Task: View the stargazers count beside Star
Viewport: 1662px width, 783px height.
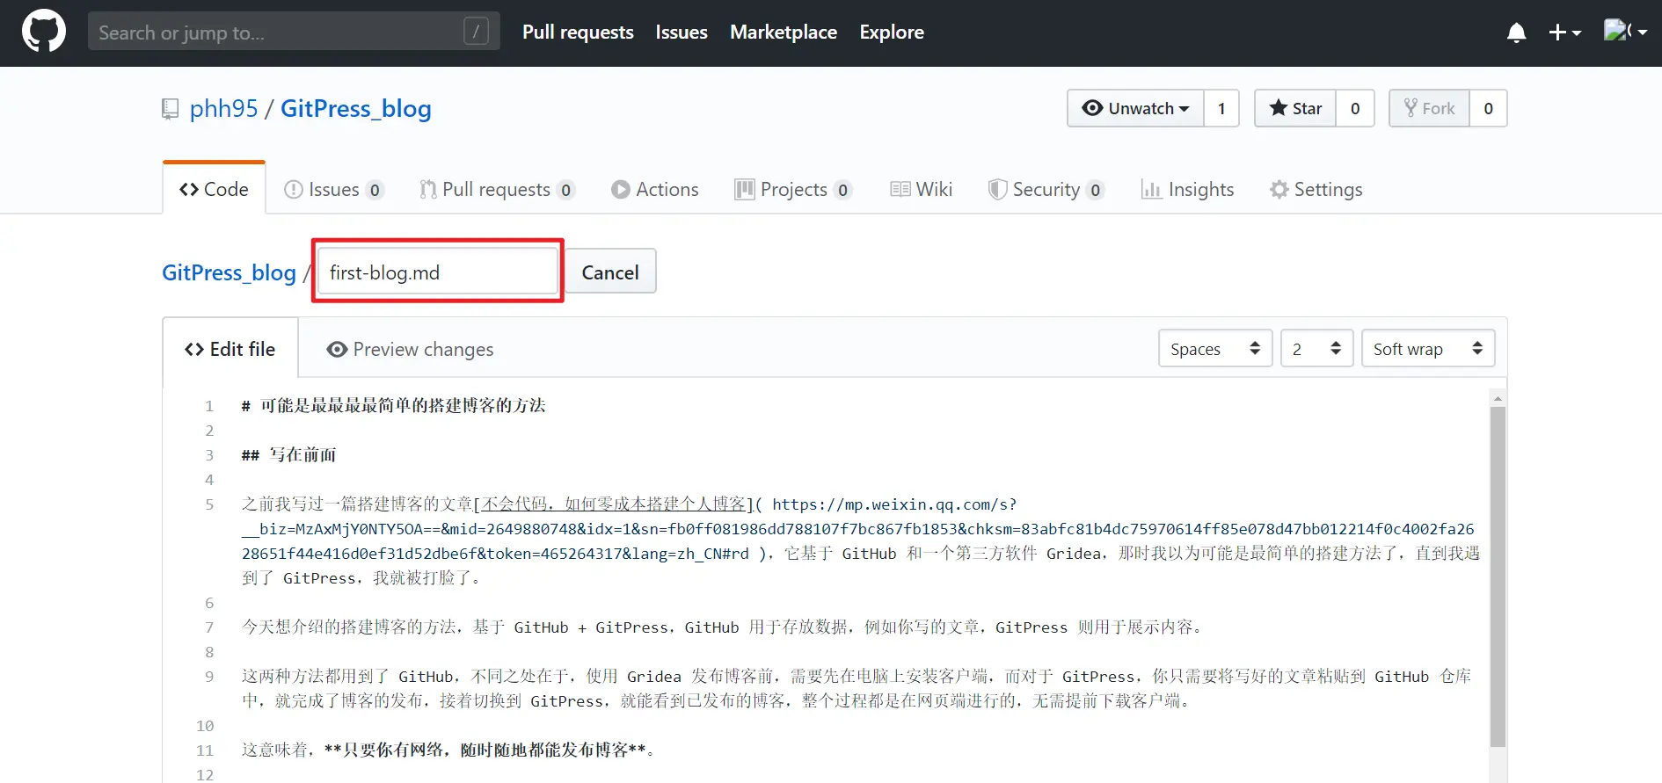Action: 1355,108
